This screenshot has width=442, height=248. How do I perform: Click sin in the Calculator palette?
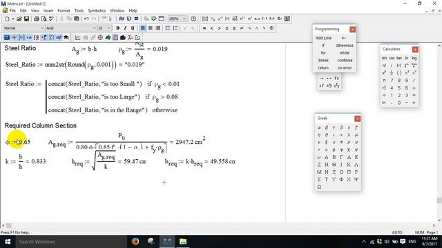[384, 58]
